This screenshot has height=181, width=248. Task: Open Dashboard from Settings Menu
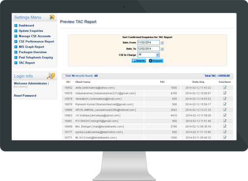(x=26, y=26)
